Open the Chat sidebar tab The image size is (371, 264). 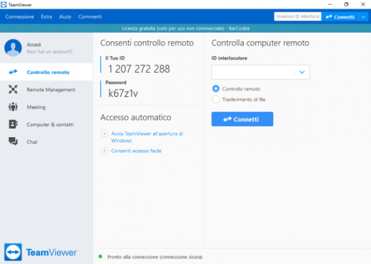(46, 142)
